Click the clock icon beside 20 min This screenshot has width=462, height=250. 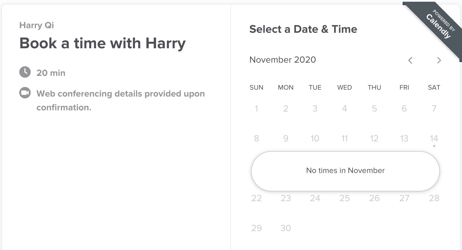[x=25, y=72]
